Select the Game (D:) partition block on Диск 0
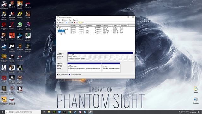 point(100,57)
